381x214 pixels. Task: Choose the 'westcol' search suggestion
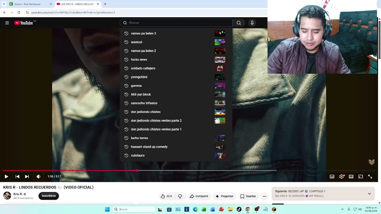click(176, 42)
